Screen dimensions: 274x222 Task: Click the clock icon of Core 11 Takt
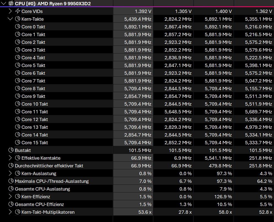point(18,111)
